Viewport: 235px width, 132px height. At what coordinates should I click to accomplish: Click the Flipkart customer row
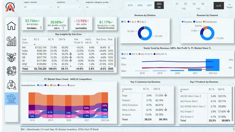(x=145, y=100)
